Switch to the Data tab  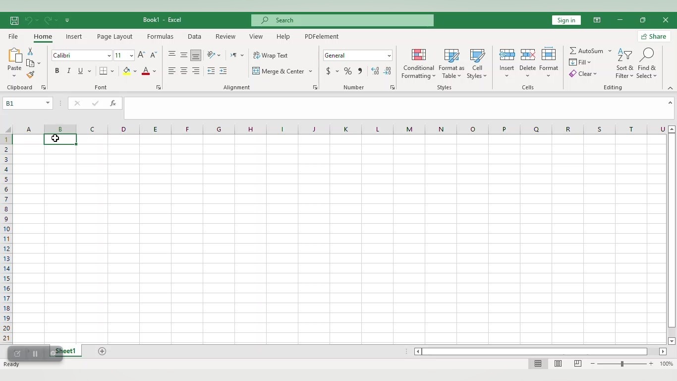(x=194, y=36)
